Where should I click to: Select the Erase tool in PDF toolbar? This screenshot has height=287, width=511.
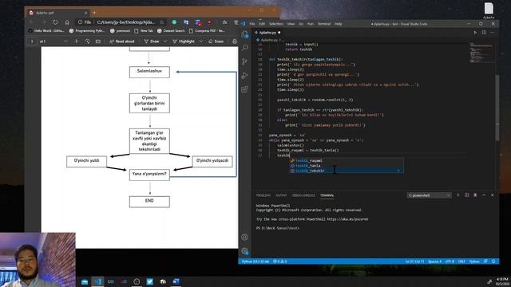tap(216, 41)
